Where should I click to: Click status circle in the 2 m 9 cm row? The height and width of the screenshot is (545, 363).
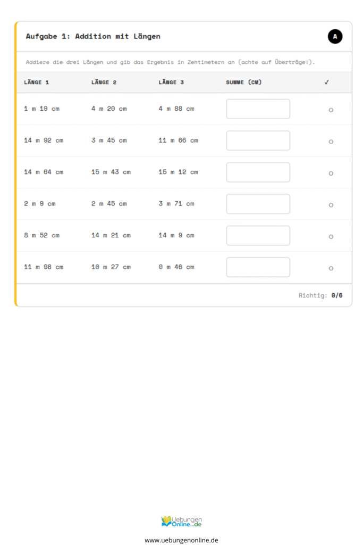click(x=331, y=205)
